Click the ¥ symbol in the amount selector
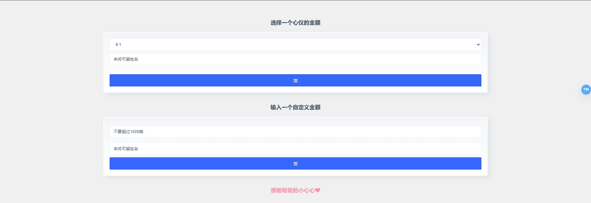591x203 pixels. [117, 44]
